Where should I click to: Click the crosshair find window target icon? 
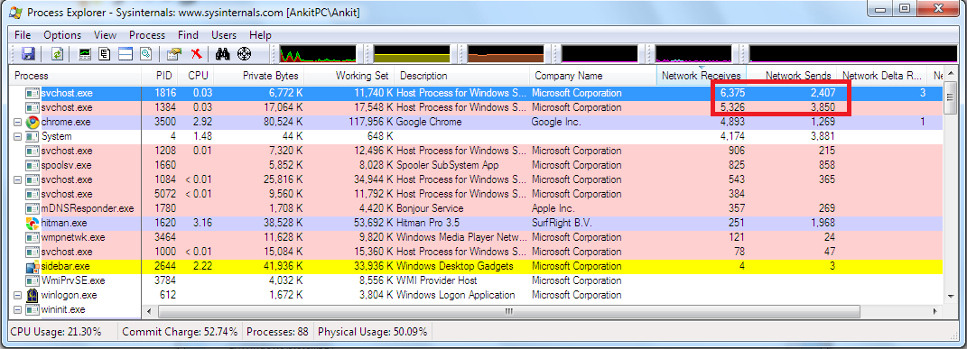(245, 54)
